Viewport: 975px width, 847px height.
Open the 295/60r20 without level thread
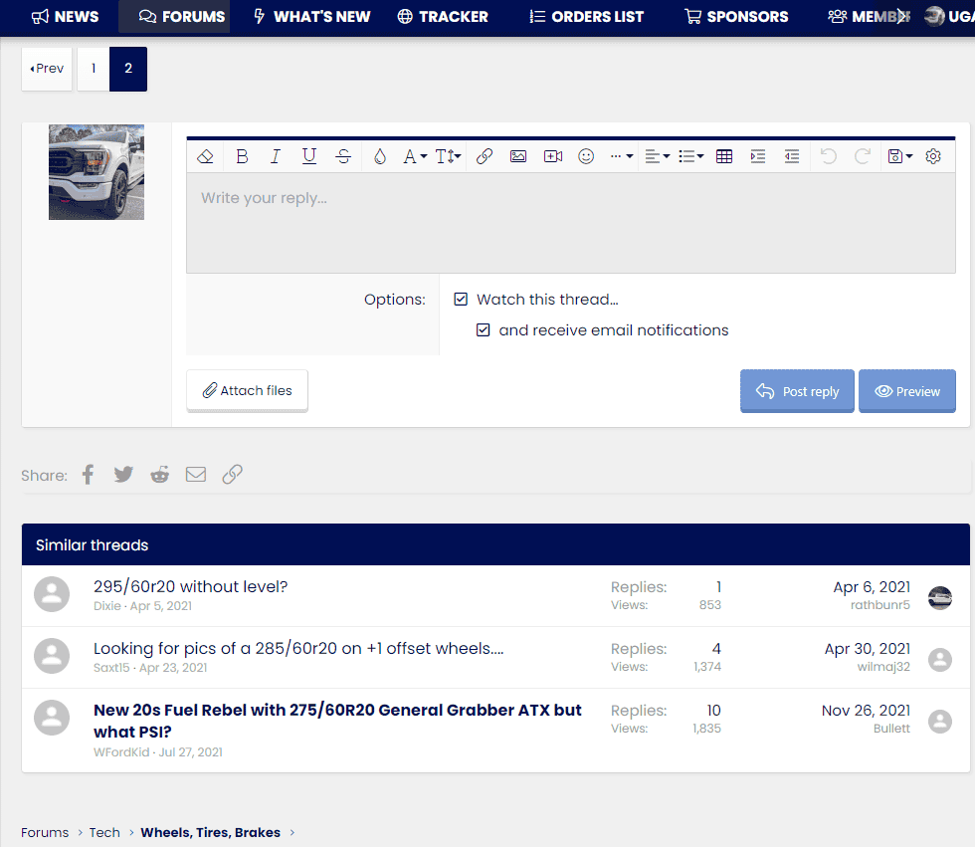pyautogui.click(x=190, y=586)
